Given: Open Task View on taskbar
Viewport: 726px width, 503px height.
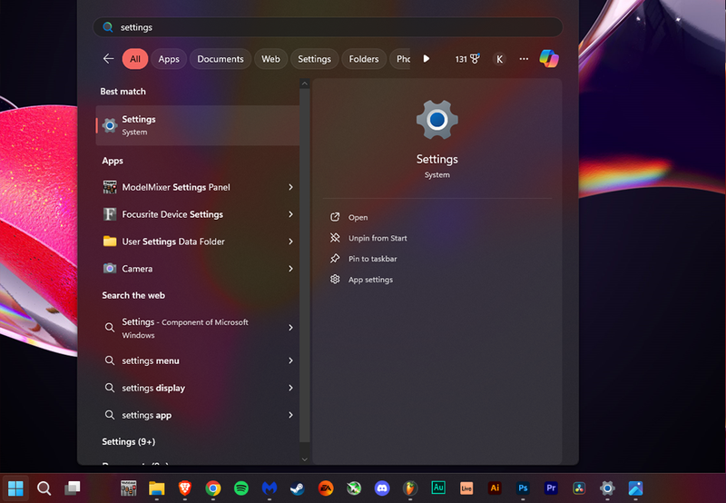Looking at the screenshot, I should [73, 488].
